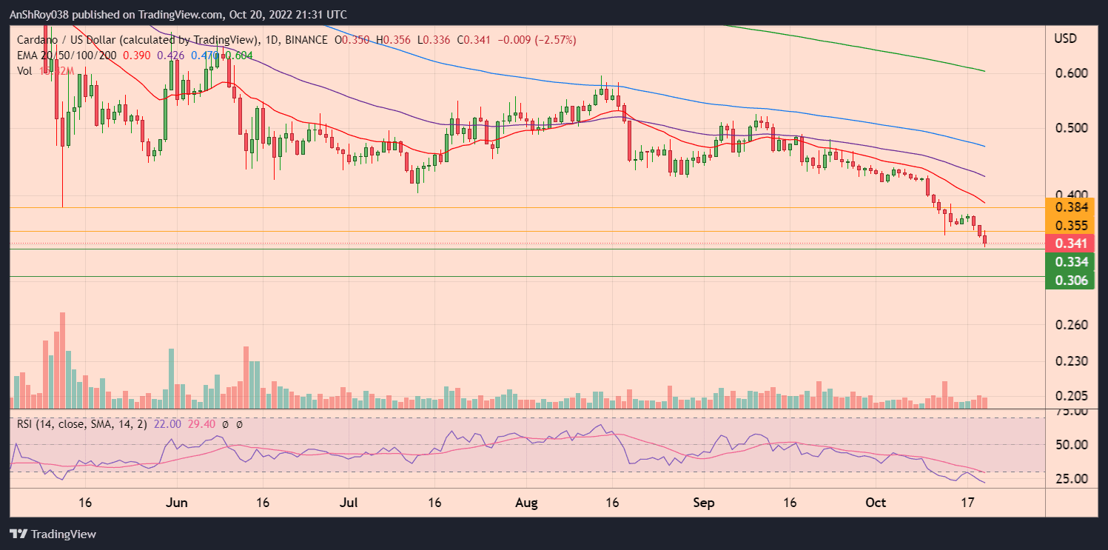Click the first ∅ symbol in RSI legend
Viewport: 1108px width, 550px height.
(x=226, y=424)
